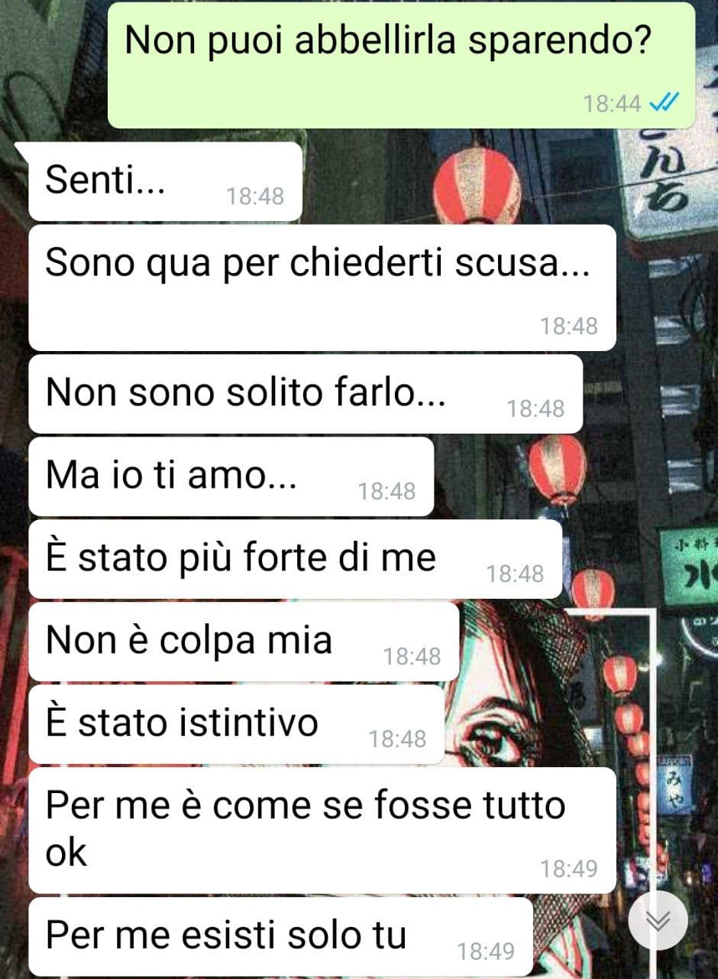This screenshot has width=718, height=979.
Task: Tap the scroll-to-bottom chevron button
Action: point(658,921)
